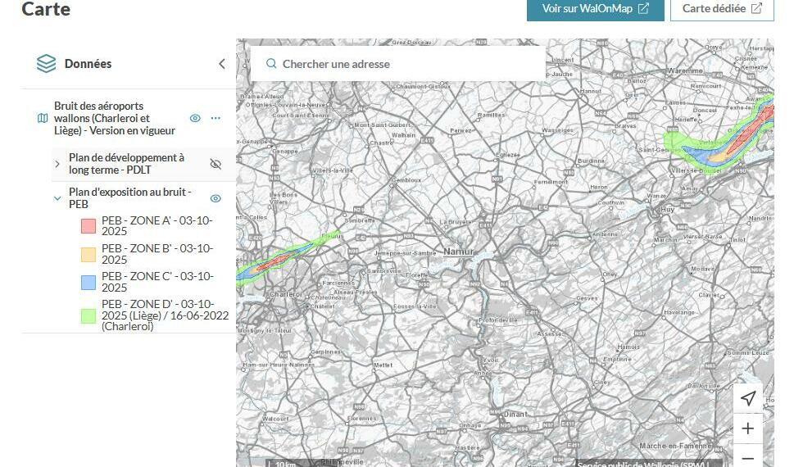Open Voir sur WalOnMap button

click(596, 9)
